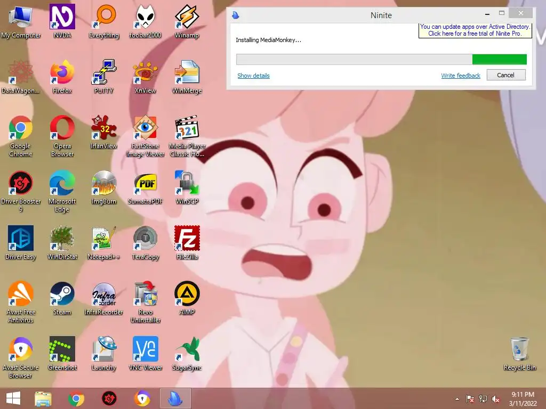Click the Show details link in Ninite
546x409 pixels.
click(253, 76)
